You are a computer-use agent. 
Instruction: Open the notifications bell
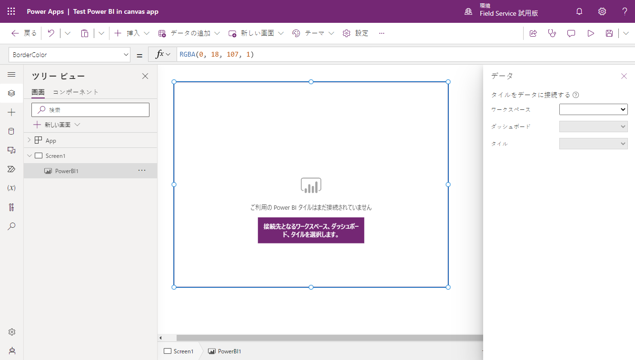(x=579, y=11)
